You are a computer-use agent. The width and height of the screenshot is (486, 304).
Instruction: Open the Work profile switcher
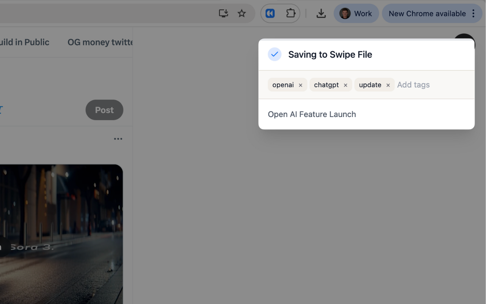pyautogui.click(x=356, y=13)
